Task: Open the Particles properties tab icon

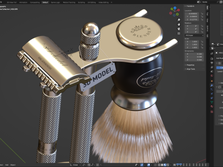Action: click(x=212, y=90)
